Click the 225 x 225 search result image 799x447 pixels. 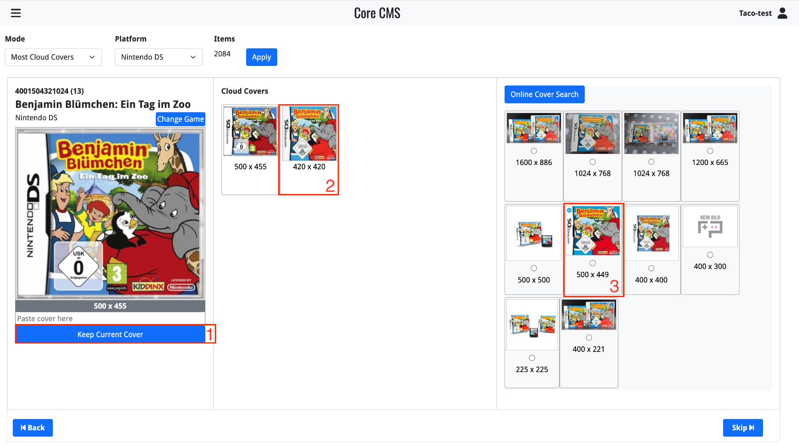[532, 325]
